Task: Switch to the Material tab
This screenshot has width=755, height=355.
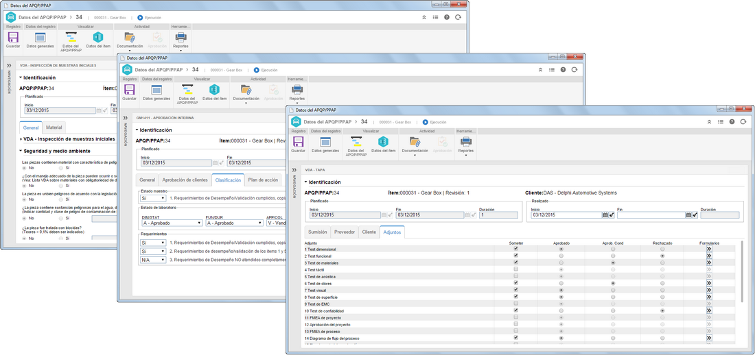Action: 54,127
